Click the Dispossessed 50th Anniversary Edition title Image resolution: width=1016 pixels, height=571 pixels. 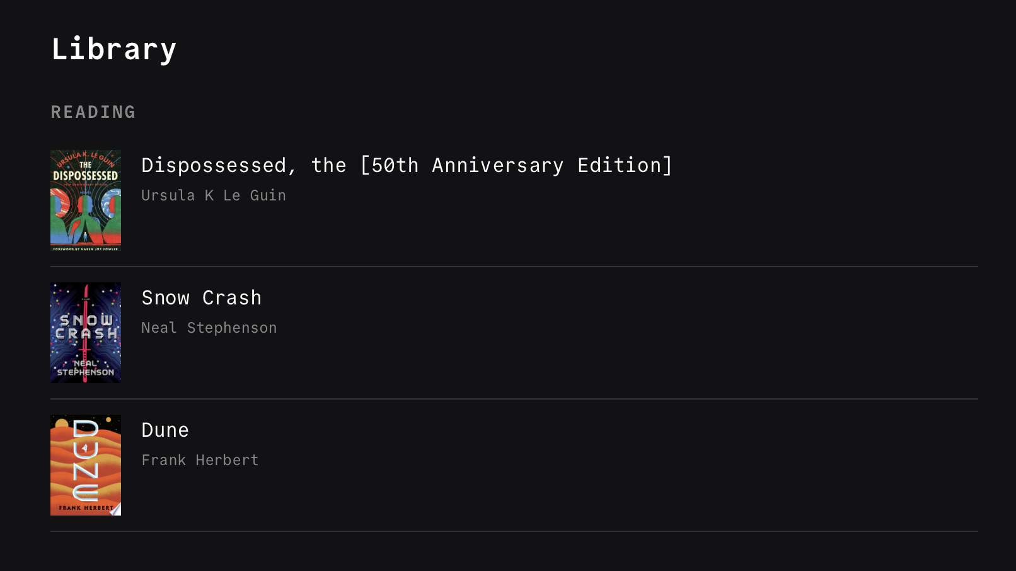pyautogui.click(x=407, y=165)
